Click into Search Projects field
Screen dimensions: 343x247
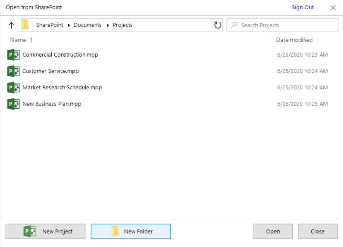point(282,25)
